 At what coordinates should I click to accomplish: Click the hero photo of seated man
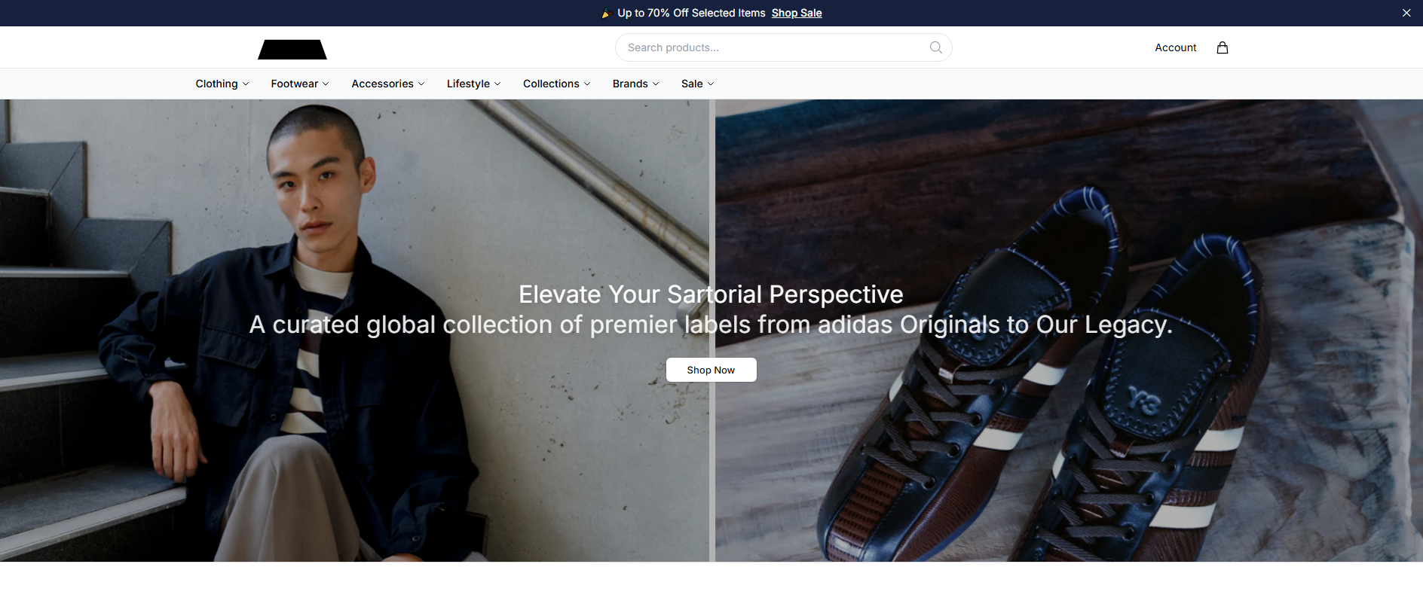[354, 331]
